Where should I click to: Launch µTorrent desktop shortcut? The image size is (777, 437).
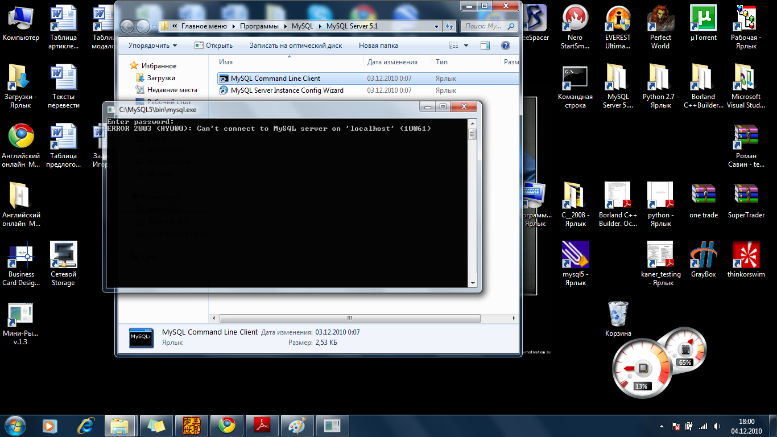[x=703, y=23]
